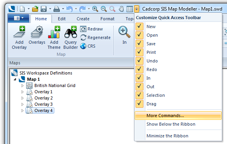
Task: Switch to the Edit ribbon tab
Action: pos(62,19)
